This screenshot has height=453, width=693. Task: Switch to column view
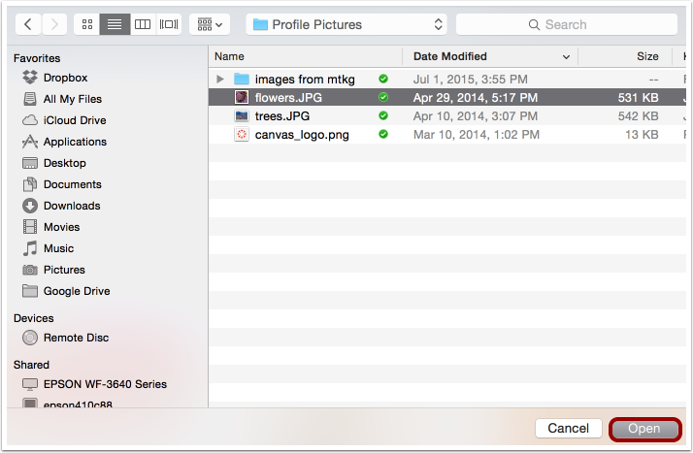click(x=143, y=24)
